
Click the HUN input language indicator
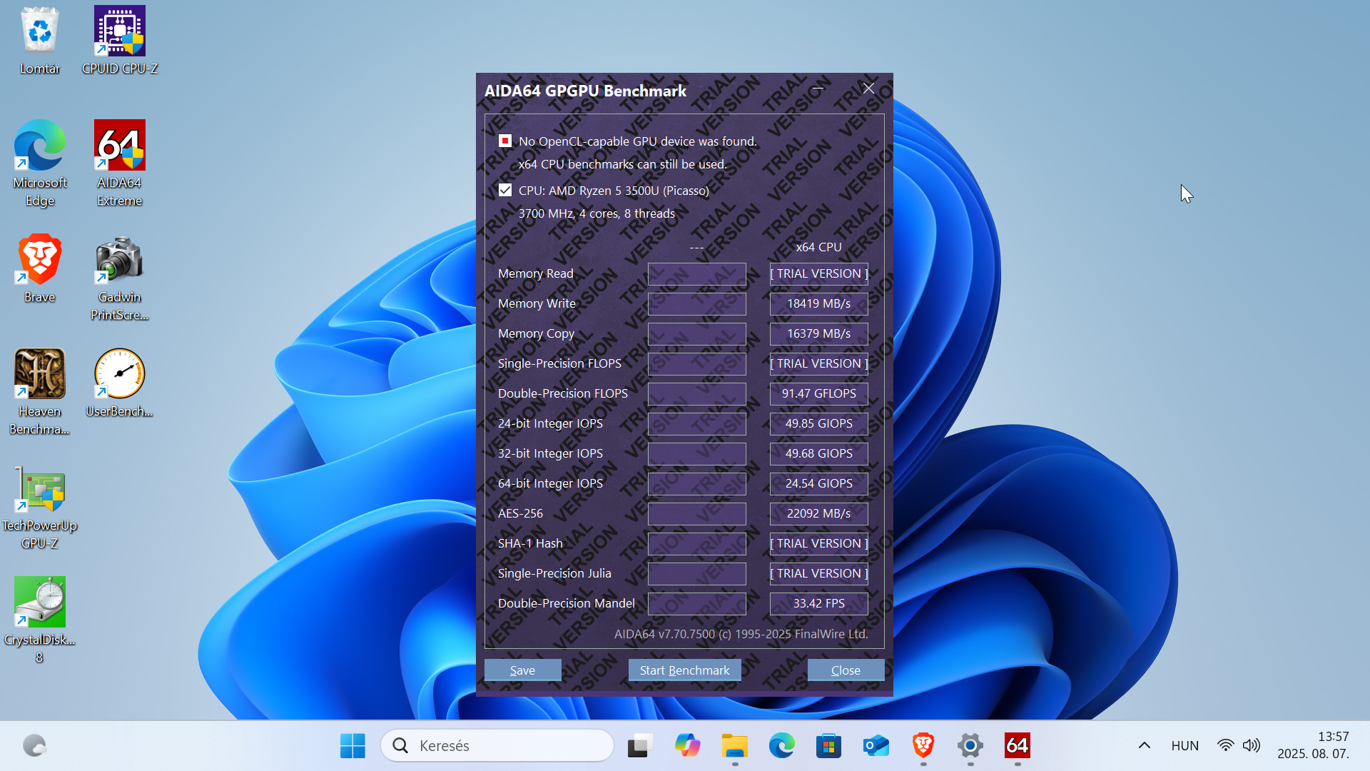tap(1184, 746)
